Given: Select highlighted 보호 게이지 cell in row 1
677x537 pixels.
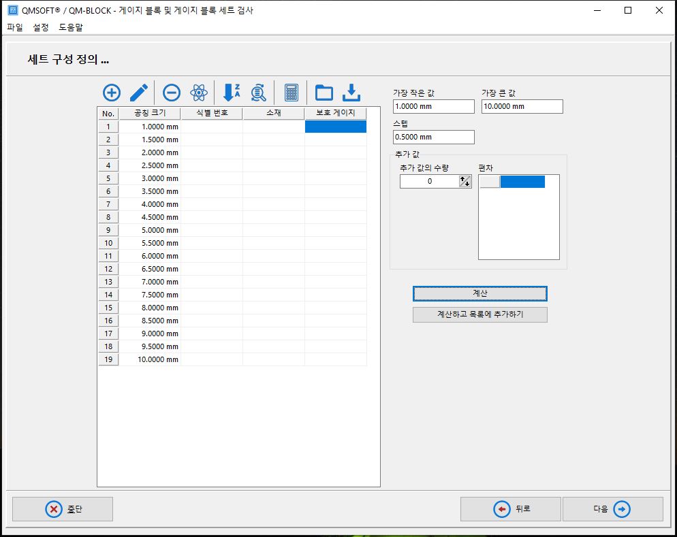Looking at the screenshot, I should coord(336,127).
